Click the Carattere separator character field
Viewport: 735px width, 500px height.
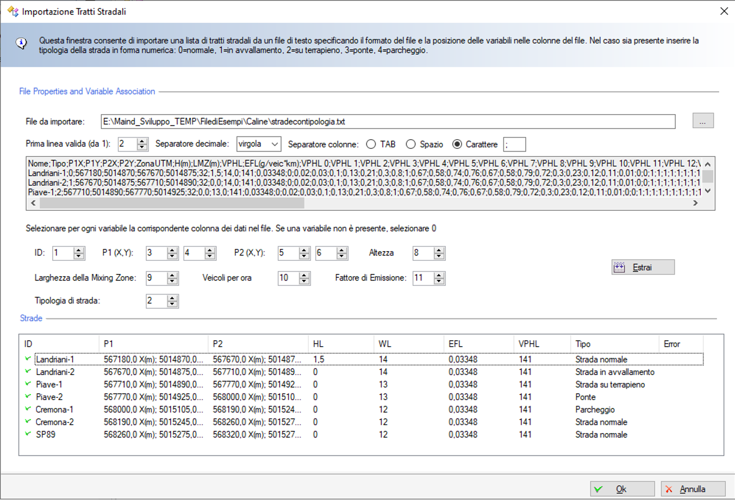coord(514,144)
